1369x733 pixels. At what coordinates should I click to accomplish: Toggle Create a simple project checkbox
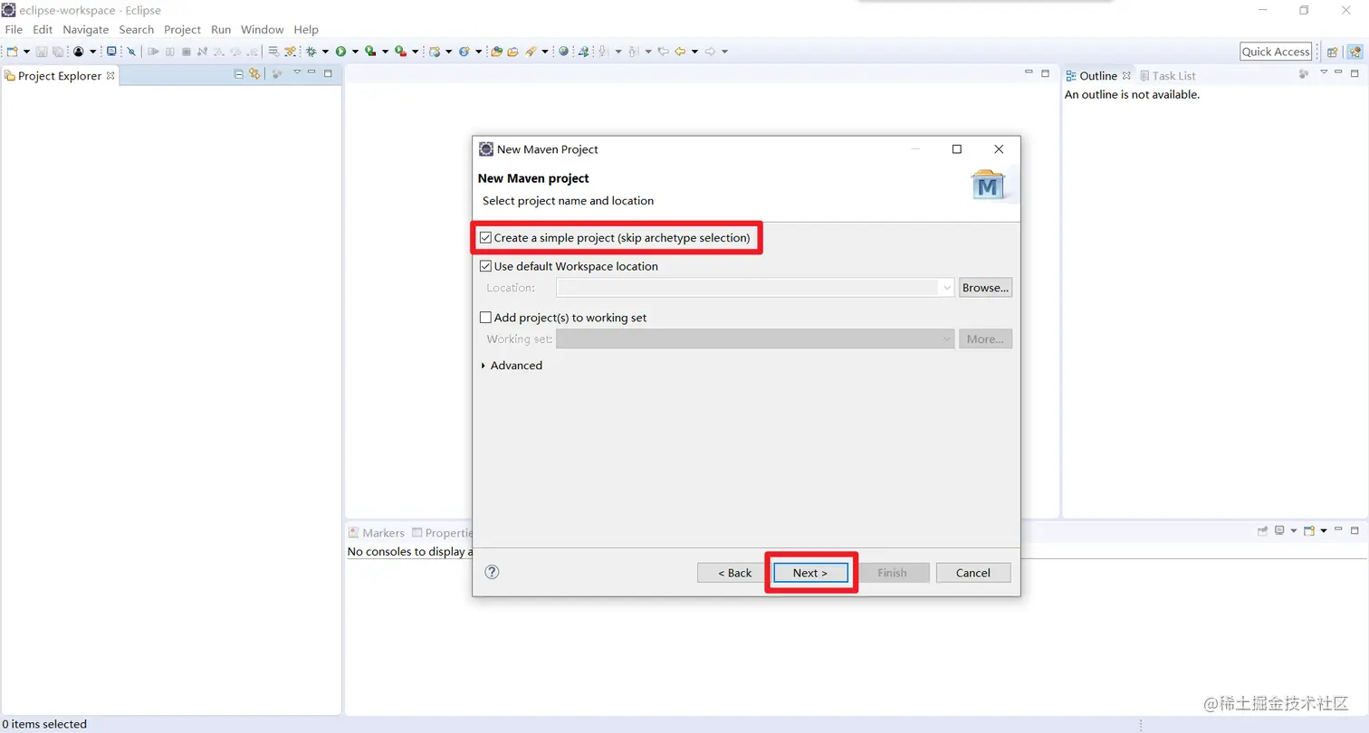[485, 238]
